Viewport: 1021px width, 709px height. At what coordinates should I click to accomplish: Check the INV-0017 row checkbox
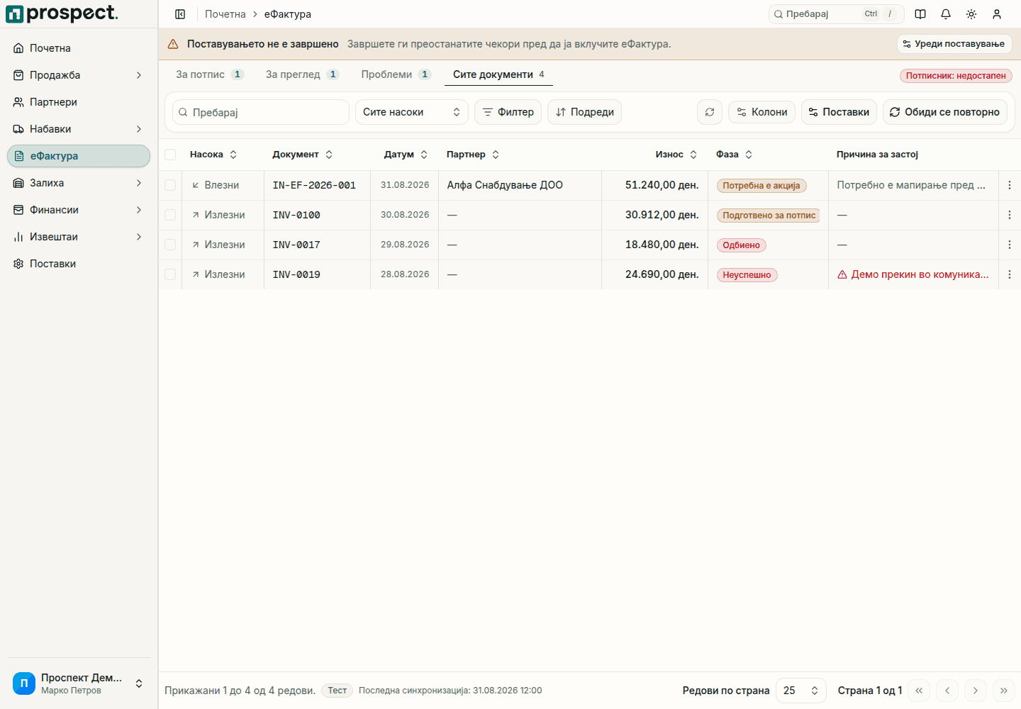[170, 245]
